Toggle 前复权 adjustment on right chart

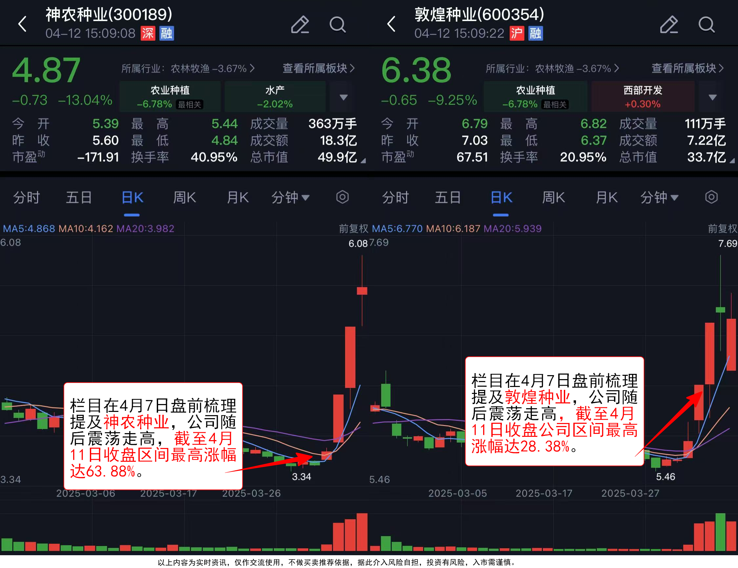[x=723, y=229]
